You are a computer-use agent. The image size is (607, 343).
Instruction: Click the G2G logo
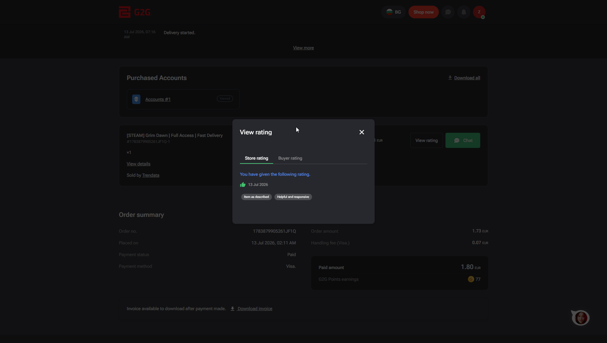tap(134, 12)
